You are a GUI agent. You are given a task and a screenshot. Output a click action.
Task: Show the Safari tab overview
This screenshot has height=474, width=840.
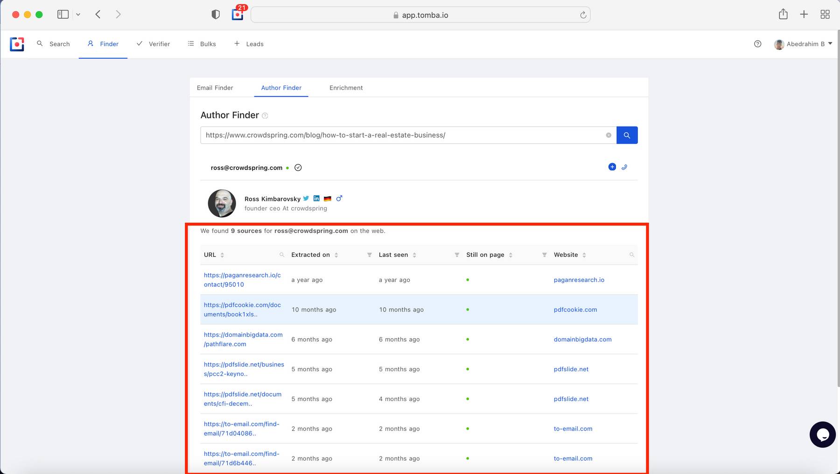point(825,14)
